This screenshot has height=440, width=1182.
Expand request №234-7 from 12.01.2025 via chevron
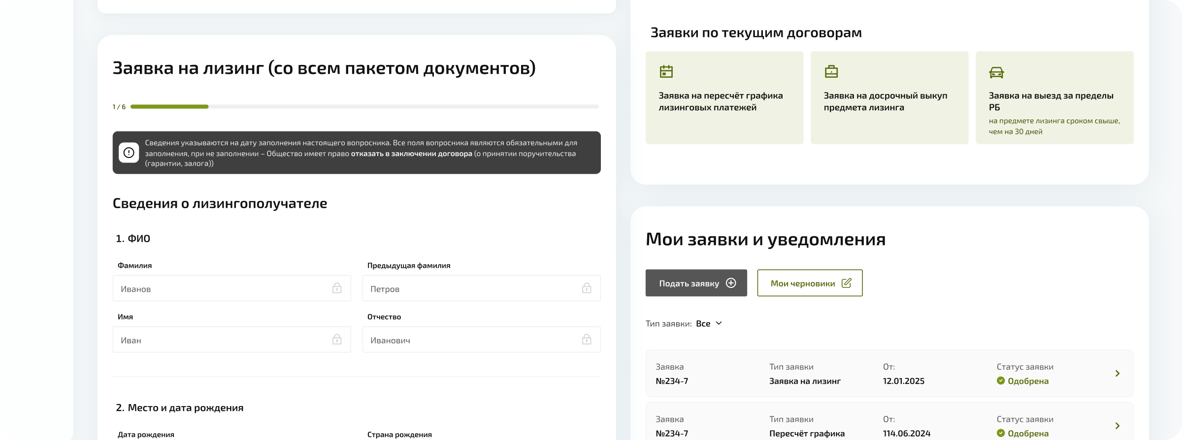1117,374
